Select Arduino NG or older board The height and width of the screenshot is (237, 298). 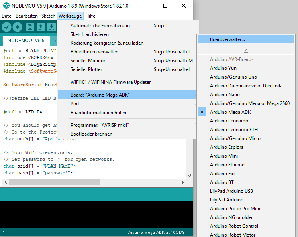(x=246, y=217)
